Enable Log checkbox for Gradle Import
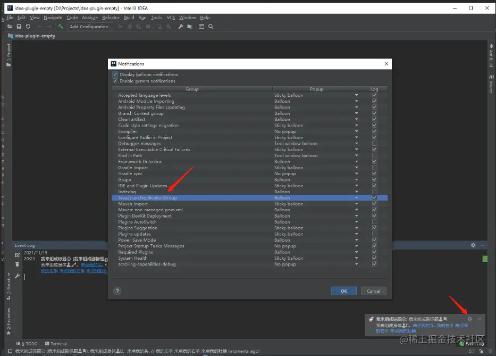This screenshot has width=496, height=356. 375,168
